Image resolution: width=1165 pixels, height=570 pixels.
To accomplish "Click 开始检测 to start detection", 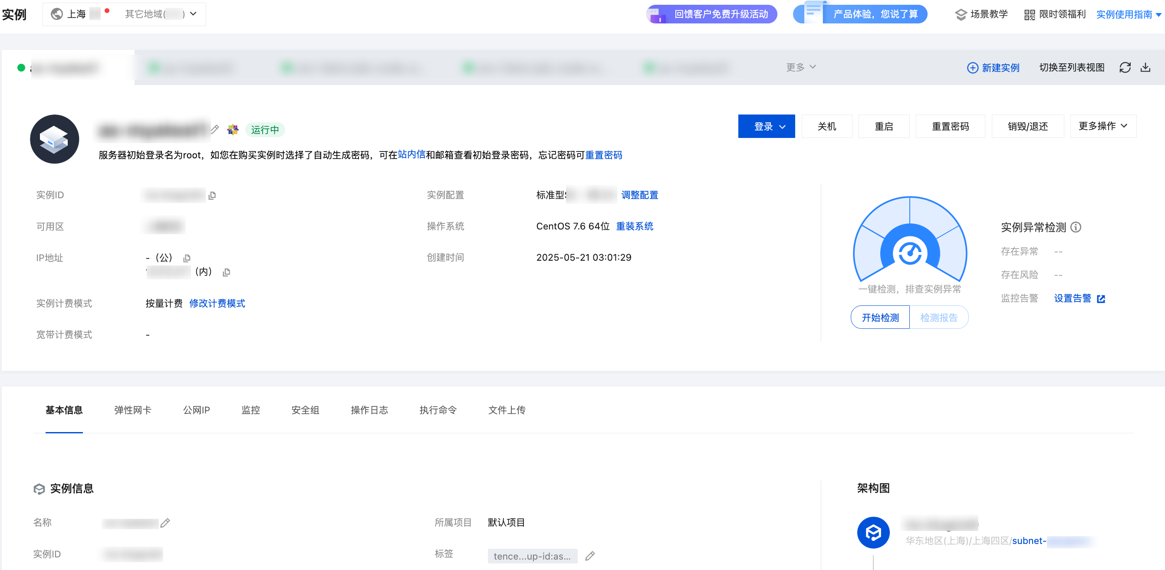I will coord(880,318).
